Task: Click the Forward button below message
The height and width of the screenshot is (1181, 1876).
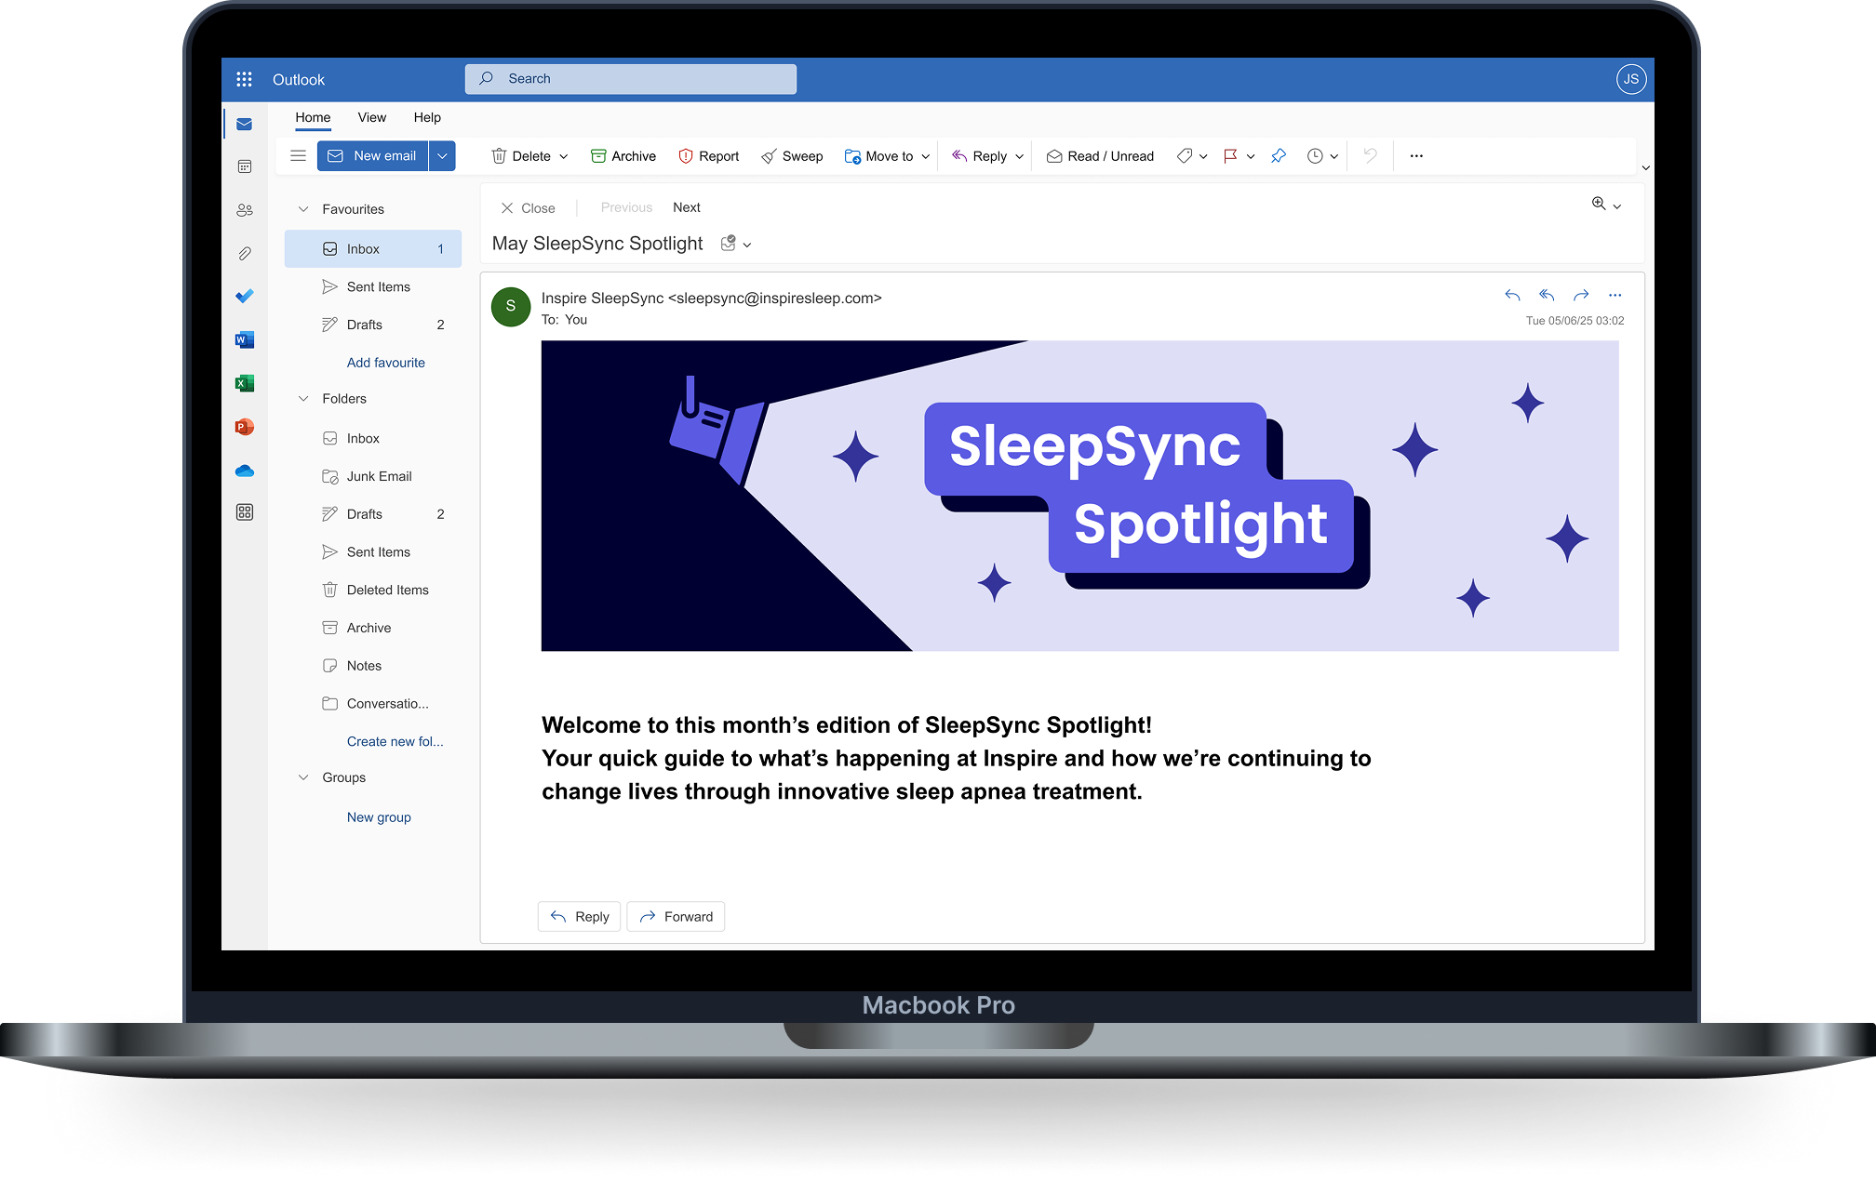Action: pos(676,917)
